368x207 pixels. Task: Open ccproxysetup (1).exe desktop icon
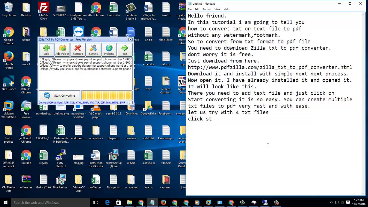click(x=114, y=159)
